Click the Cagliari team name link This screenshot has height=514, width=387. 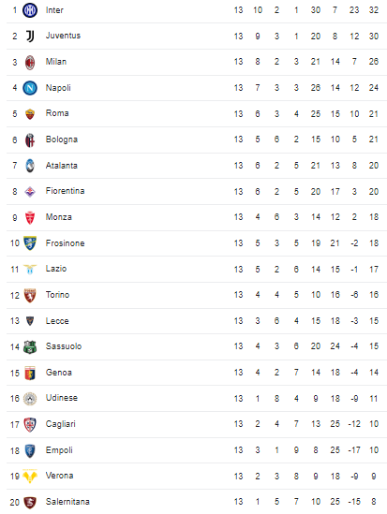[60, 424]
